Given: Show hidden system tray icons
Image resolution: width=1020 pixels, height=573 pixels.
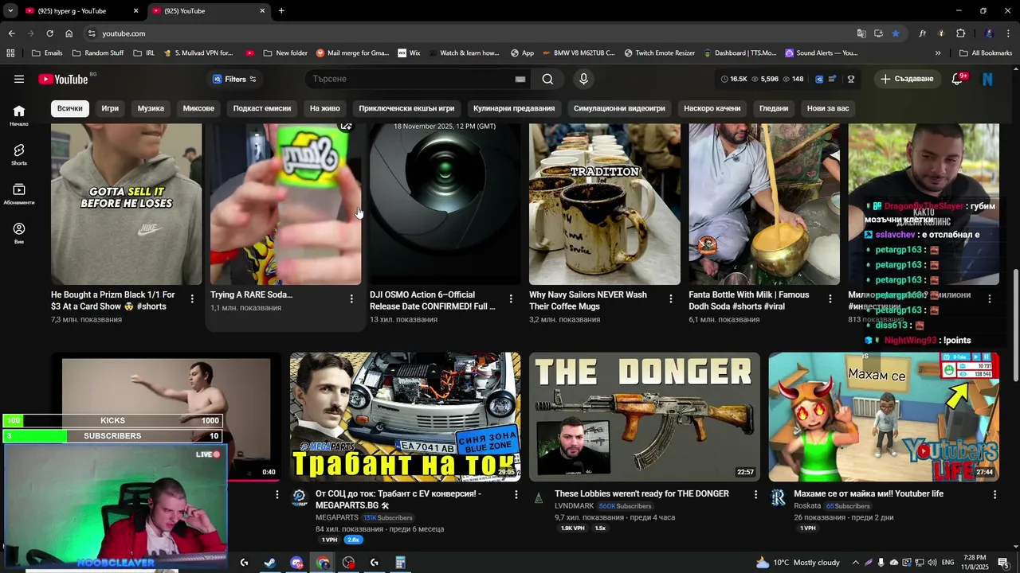Looking at the screenshot, I should point(856,563).
